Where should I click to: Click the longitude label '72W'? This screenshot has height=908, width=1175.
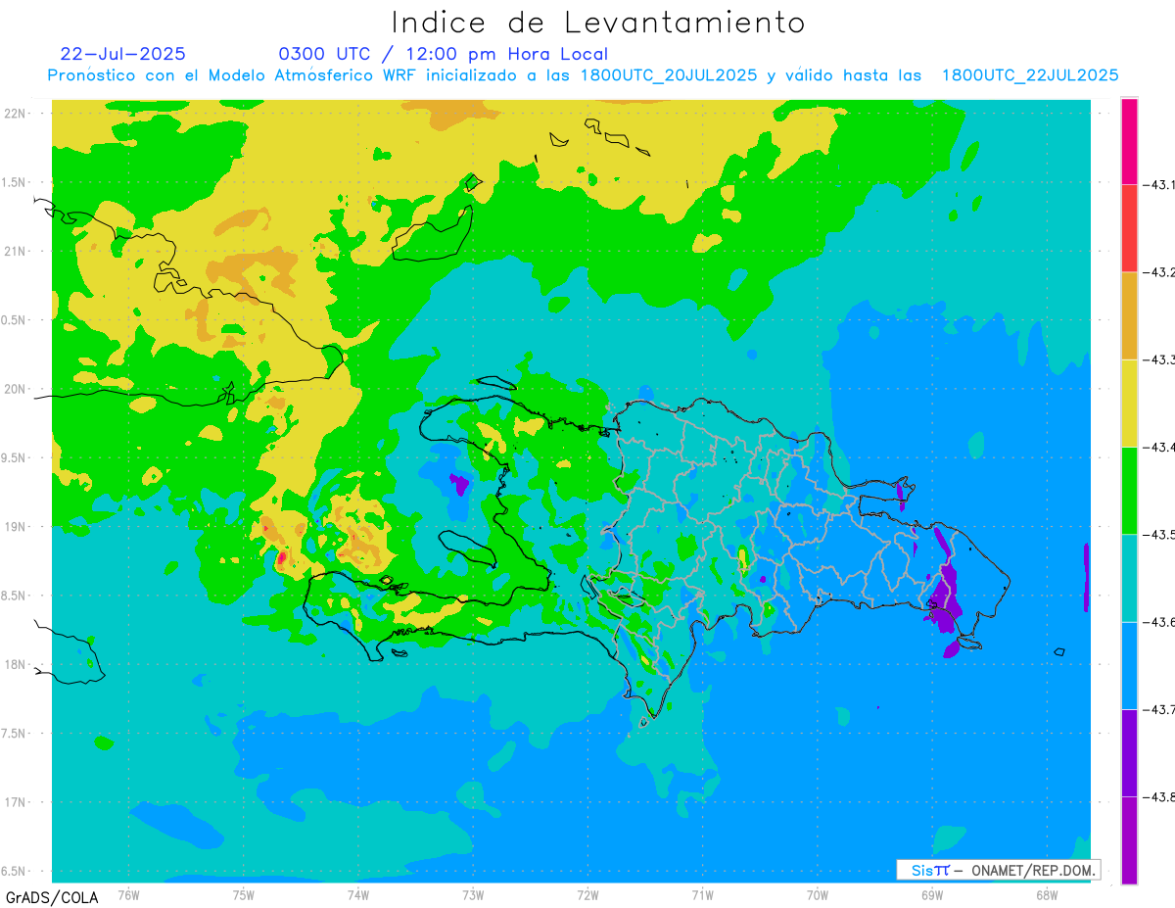click(x=588, y=895)
